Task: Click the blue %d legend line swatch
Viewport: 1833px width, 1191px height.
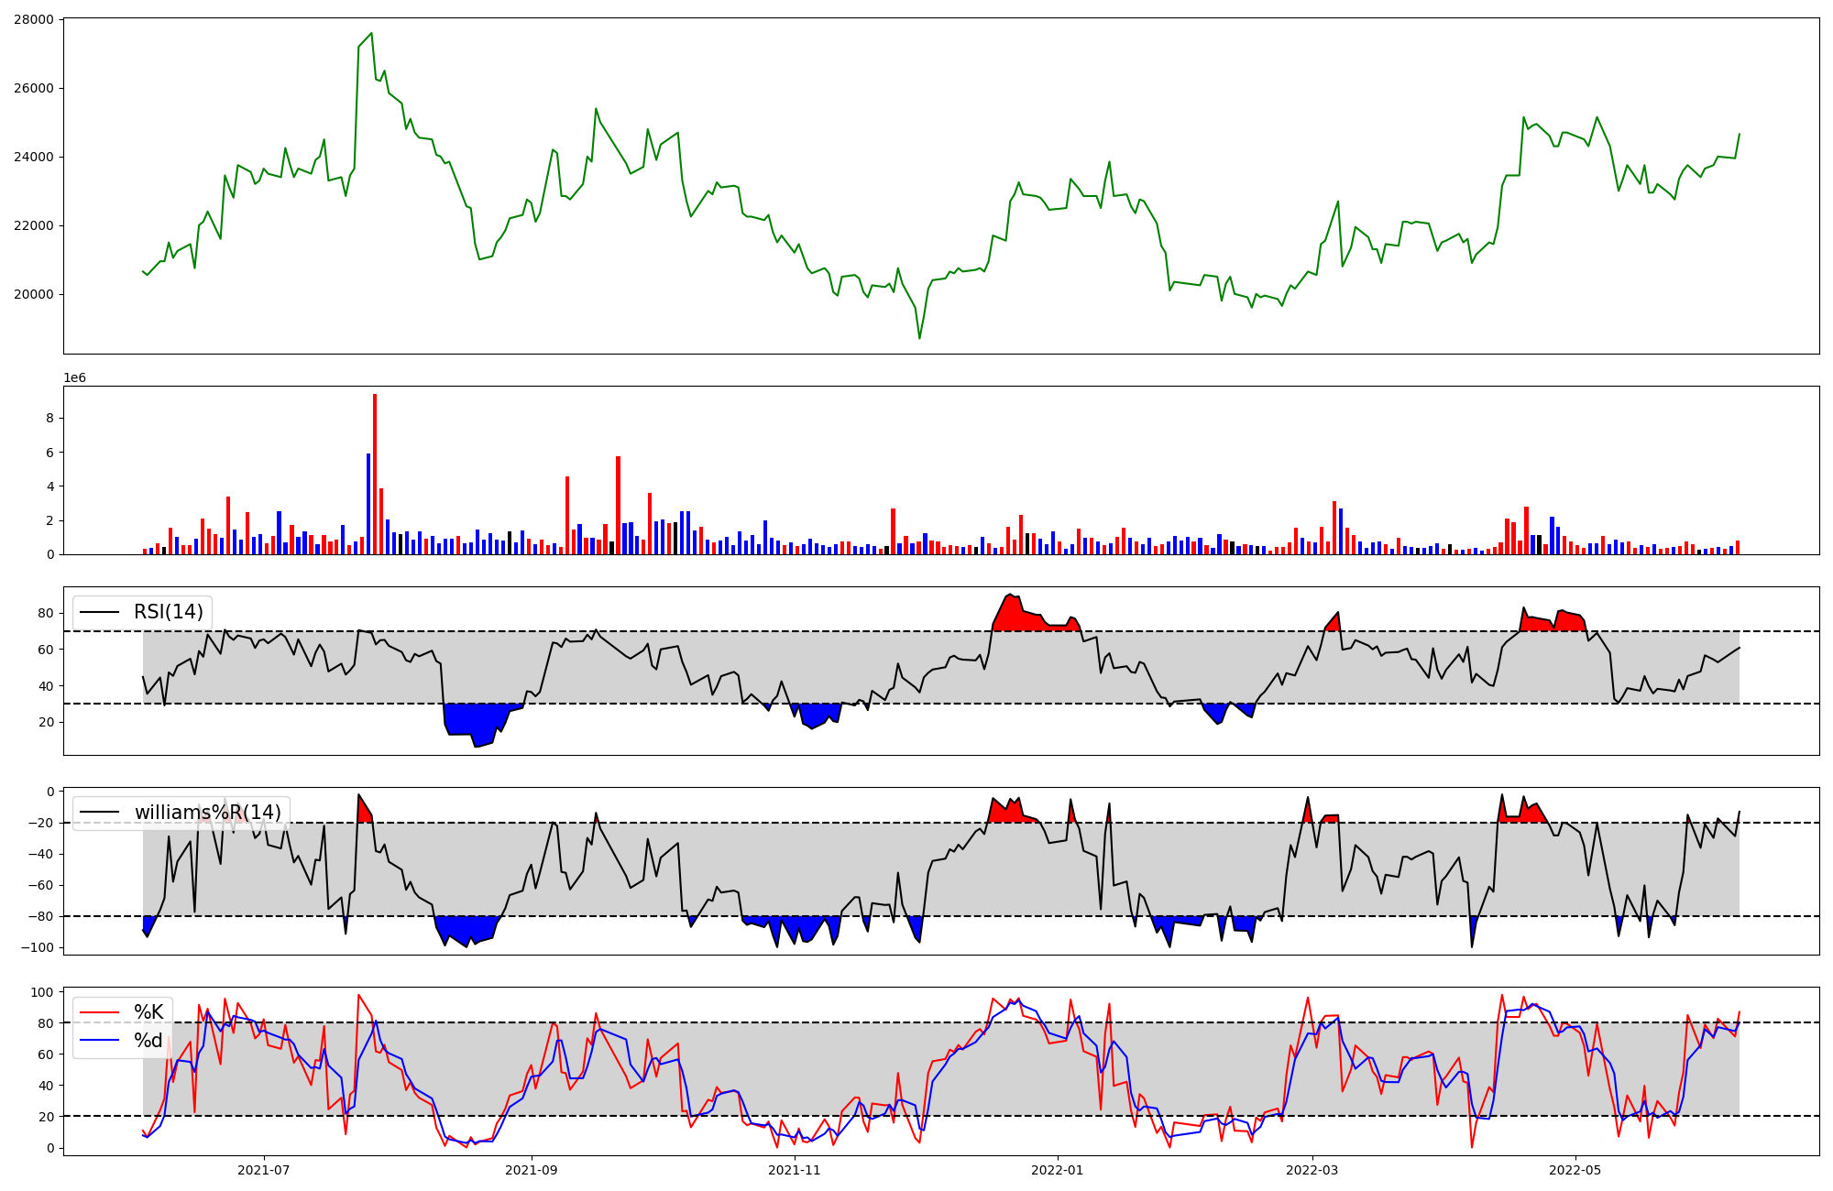Action: coord(100,1041)
